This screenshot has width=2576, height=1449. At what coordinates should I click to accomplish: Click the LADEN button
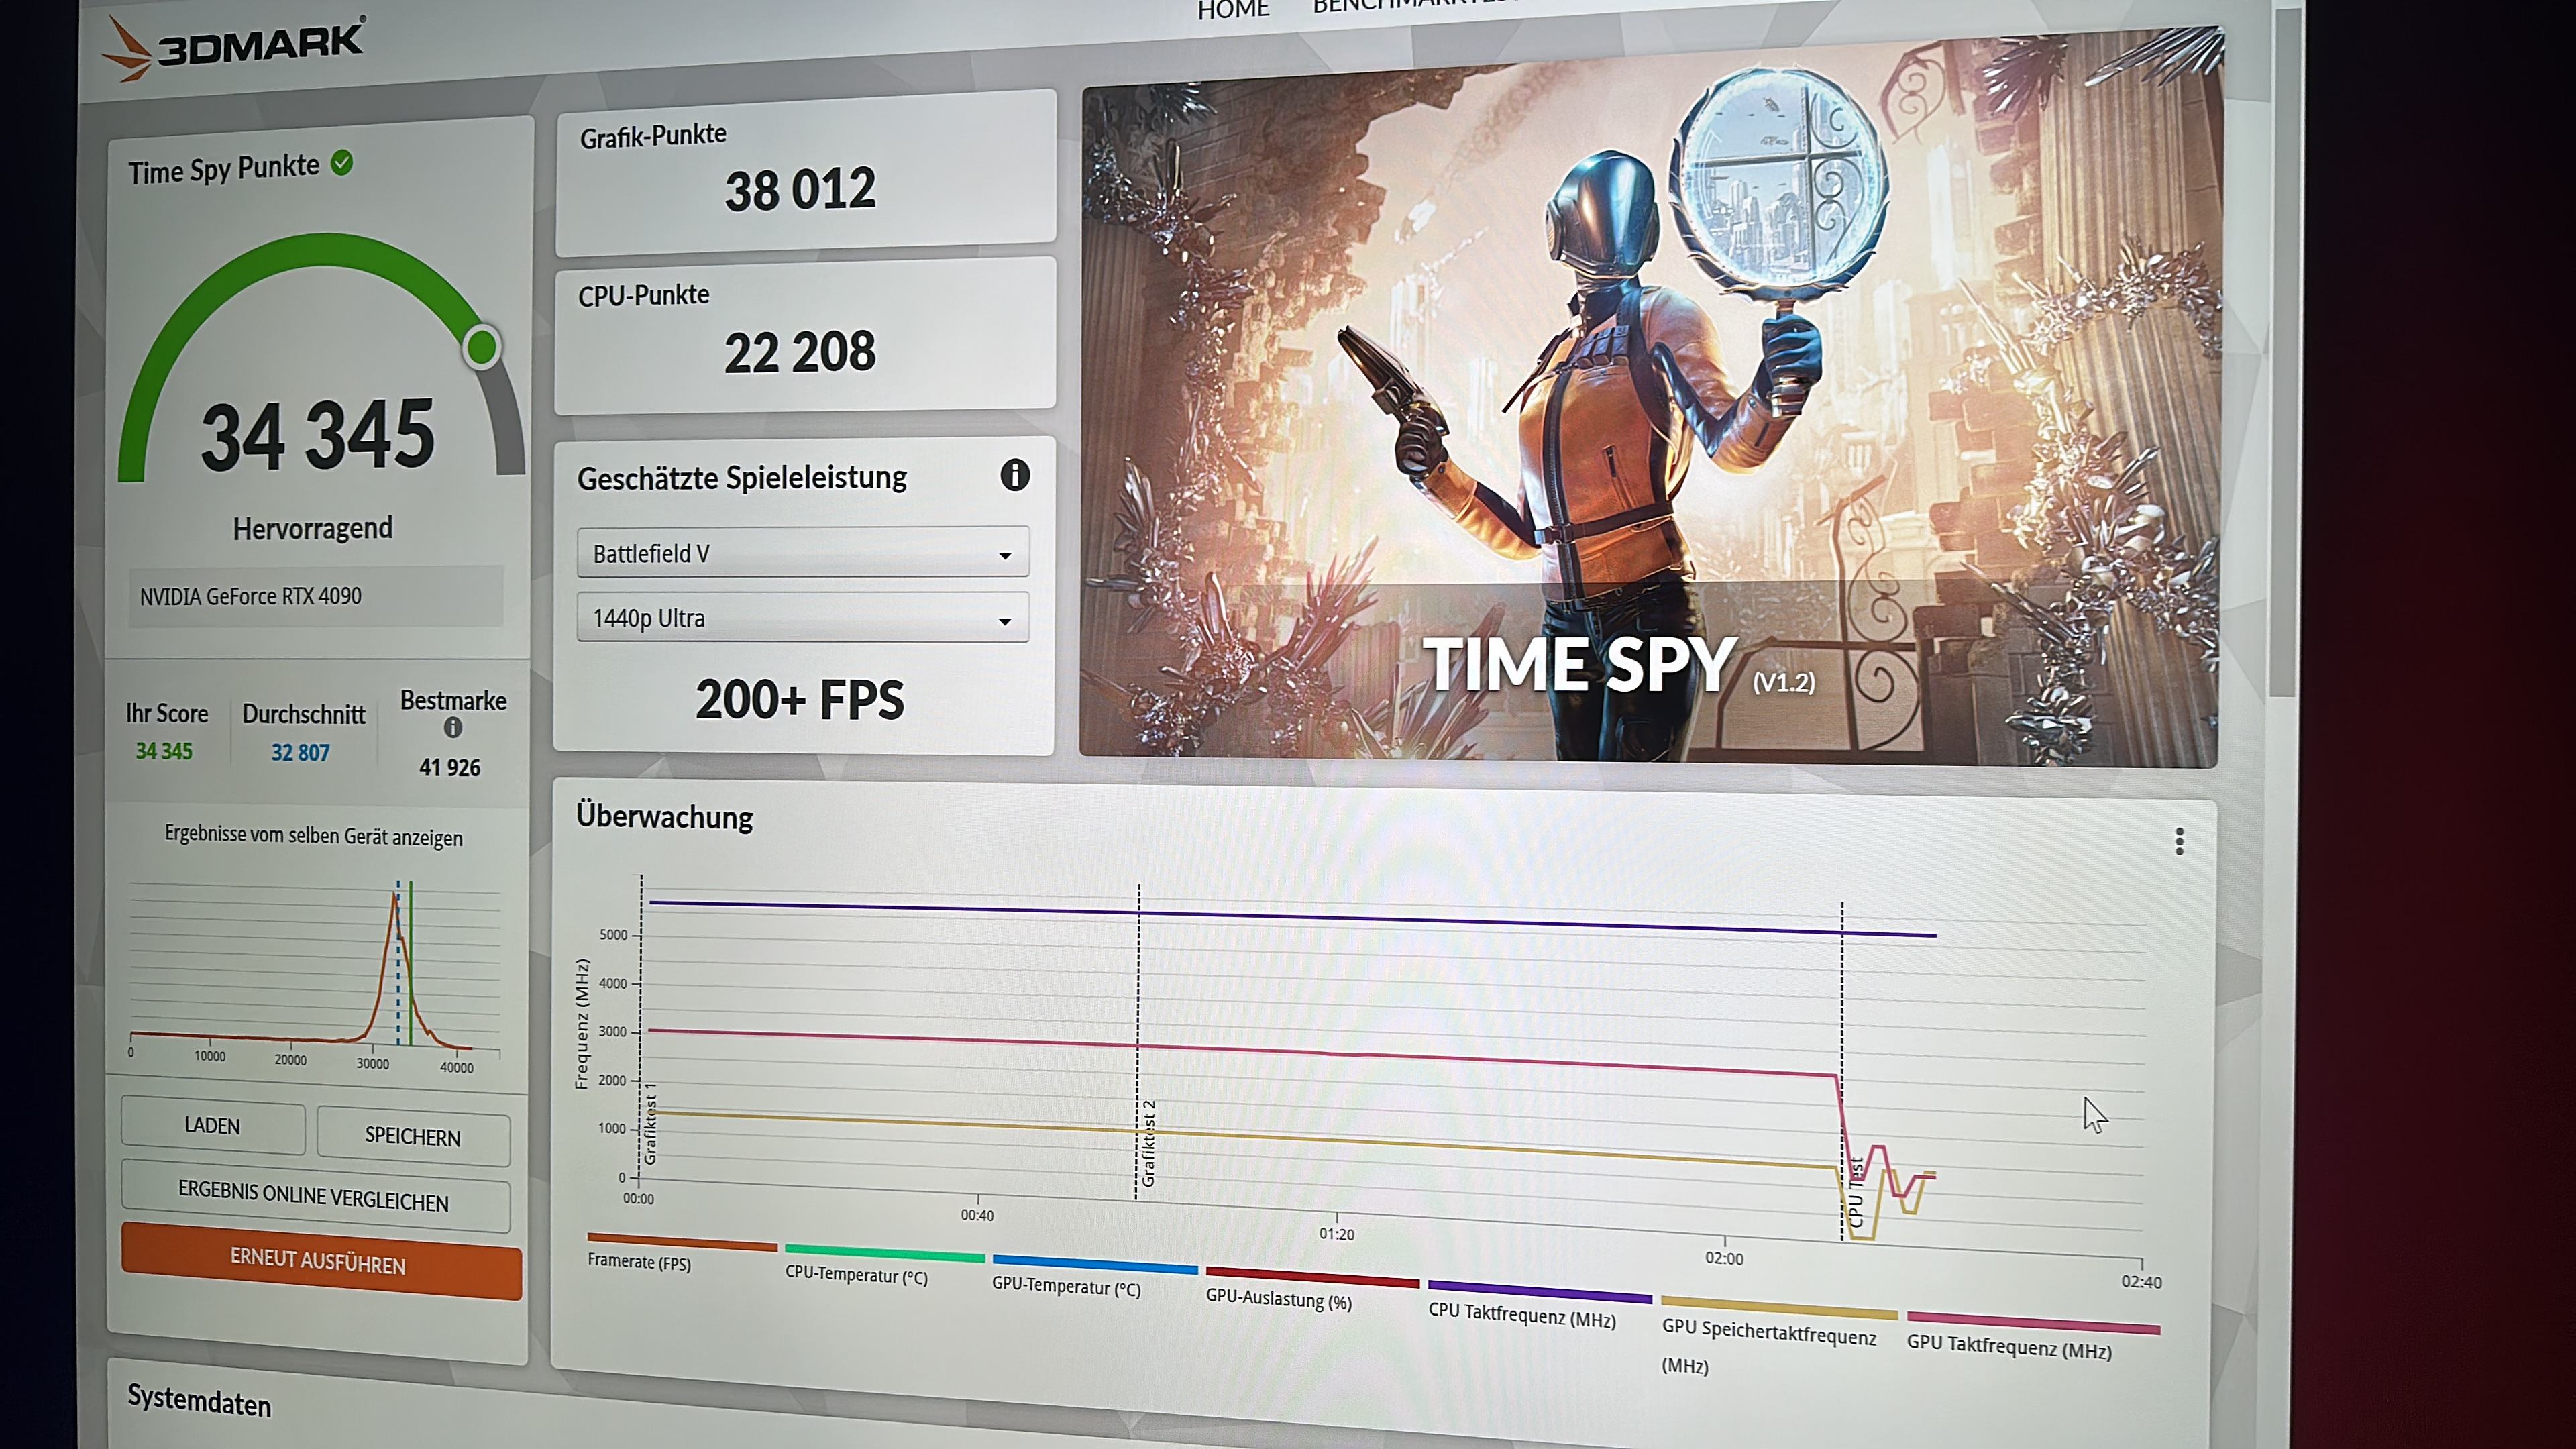213,1125
